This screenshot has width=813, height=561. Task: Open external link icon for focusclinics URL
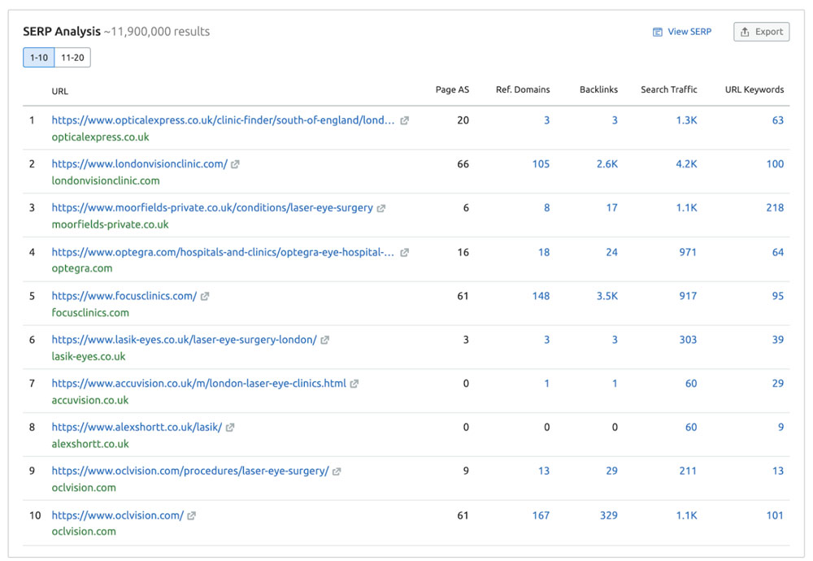pyautogui.click(x=205, y=297)
